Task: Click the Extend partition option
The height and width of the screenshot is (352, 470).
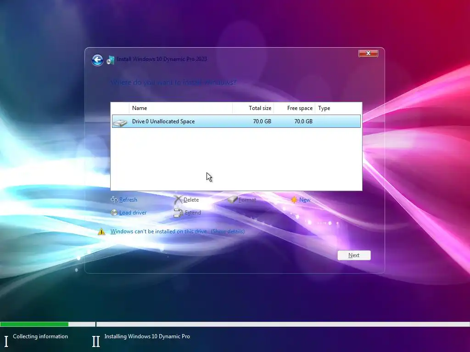Action: [x=193, y=213]
